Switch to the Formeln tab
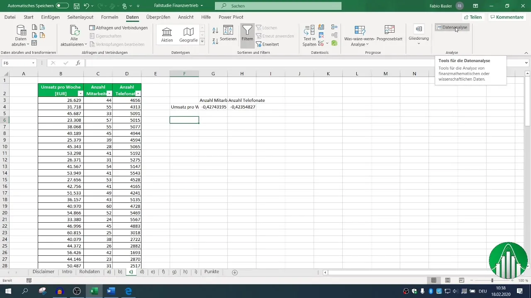531x298 pixels. [x=110, y=17]
